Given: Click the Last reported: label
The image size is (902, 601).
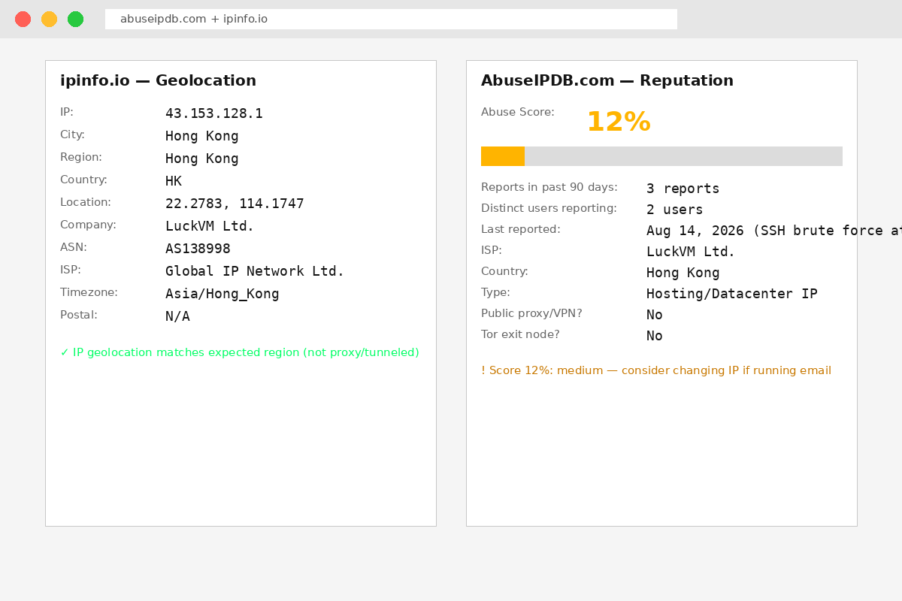Looking at the screenshot, I should pyautogui.click(x=521, y=229).
